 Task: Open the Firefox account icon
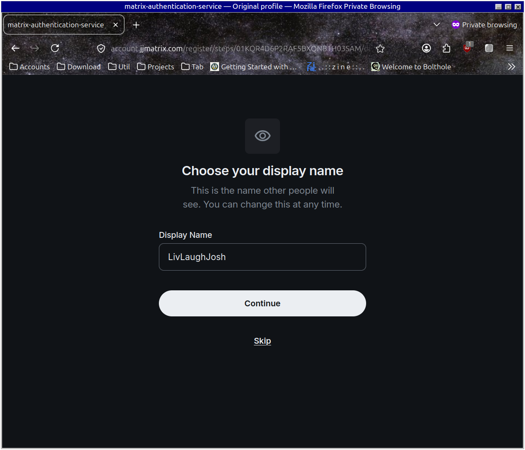tap(426, 48)
